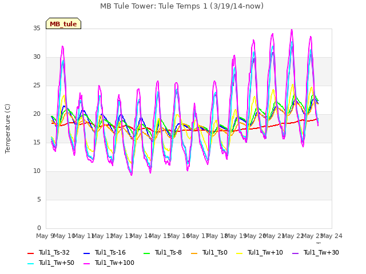Click the orange Tul1_Ts0 legend swatch
366x274 pixels.
194,253
